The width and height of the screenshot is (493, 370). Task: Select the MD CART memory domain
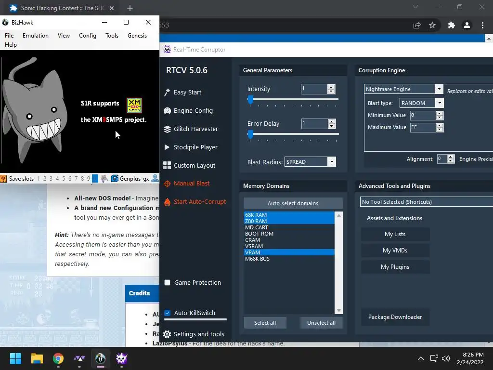289,227
